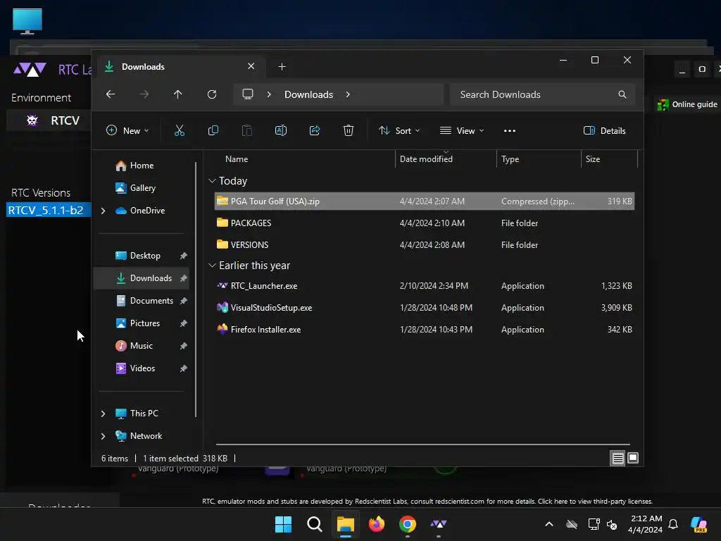The image size is (721, 541).
Task: Collapse the Today group
Action: coord(212,181)
